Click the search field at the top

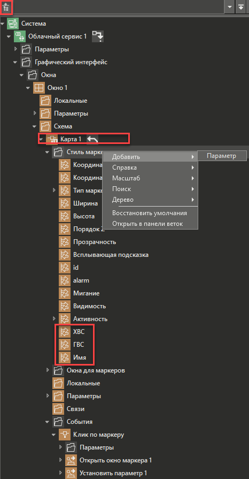[118, 7]
